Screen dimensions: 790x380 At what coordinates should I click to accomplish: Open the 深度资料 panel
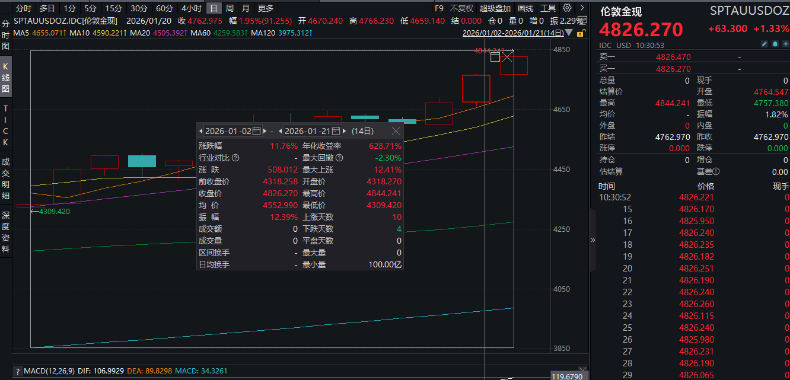[x=6, y=228]
